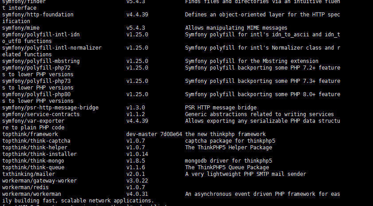The width and height of the screenshot is (373, 206).
Task: Click topthink/think-helper package name
Action: (x=35, y=148)
